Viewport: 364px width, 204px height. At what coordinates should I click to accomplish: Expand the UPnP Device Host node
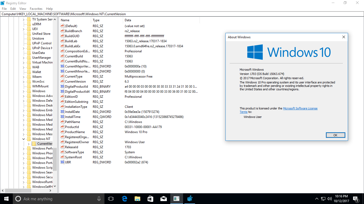point(24,48)
